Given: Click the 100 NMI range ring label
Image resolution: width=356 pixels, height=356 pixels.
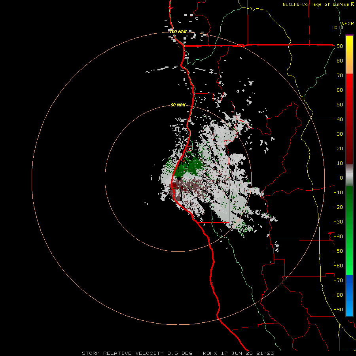Looking at the screenshot, I should point(178,32).
